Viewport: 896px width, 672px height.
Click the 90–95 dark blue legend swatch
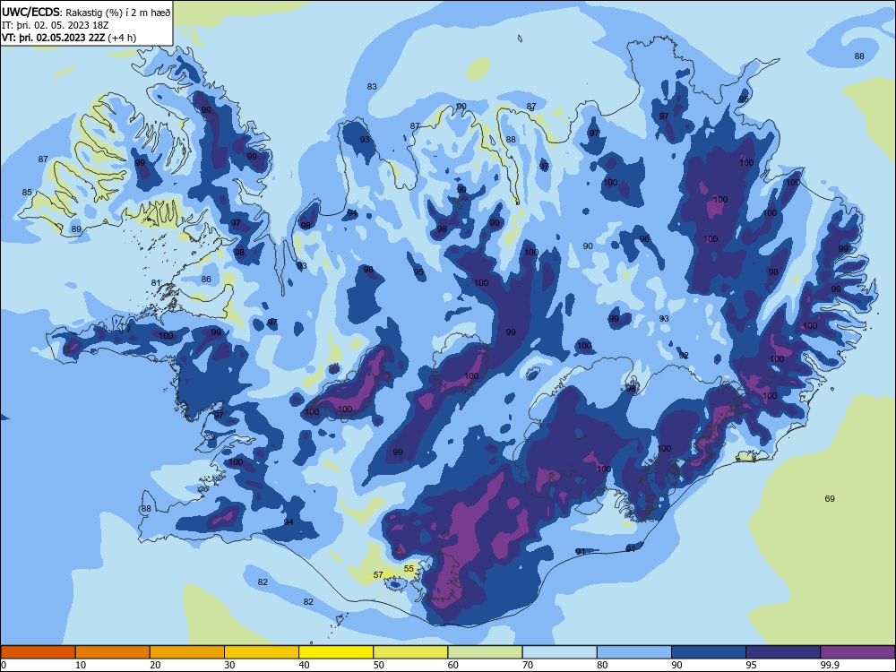click(x=709, y=652)
